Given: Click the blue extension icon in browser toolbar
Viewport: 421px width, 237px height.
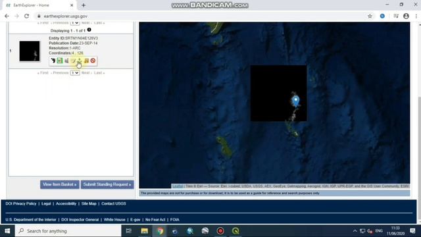Looking at the screenshot, I should pos(382,16).
